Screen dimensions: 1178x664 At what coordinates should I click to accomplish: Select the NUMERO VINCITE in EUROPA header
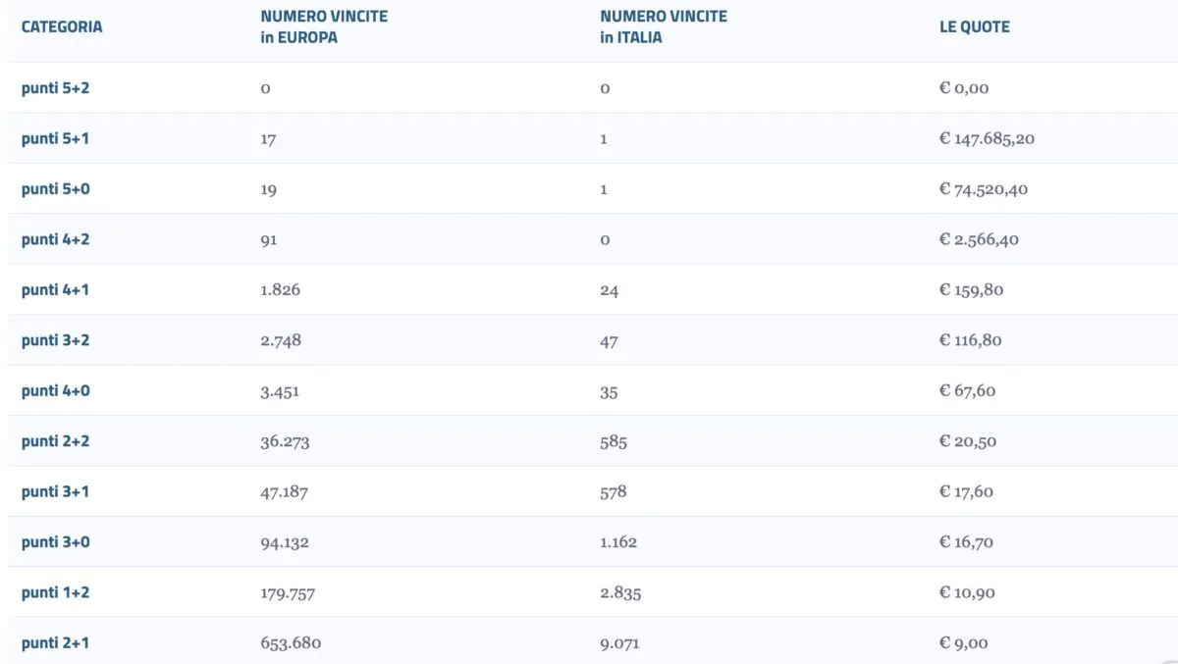pos(324,26)
